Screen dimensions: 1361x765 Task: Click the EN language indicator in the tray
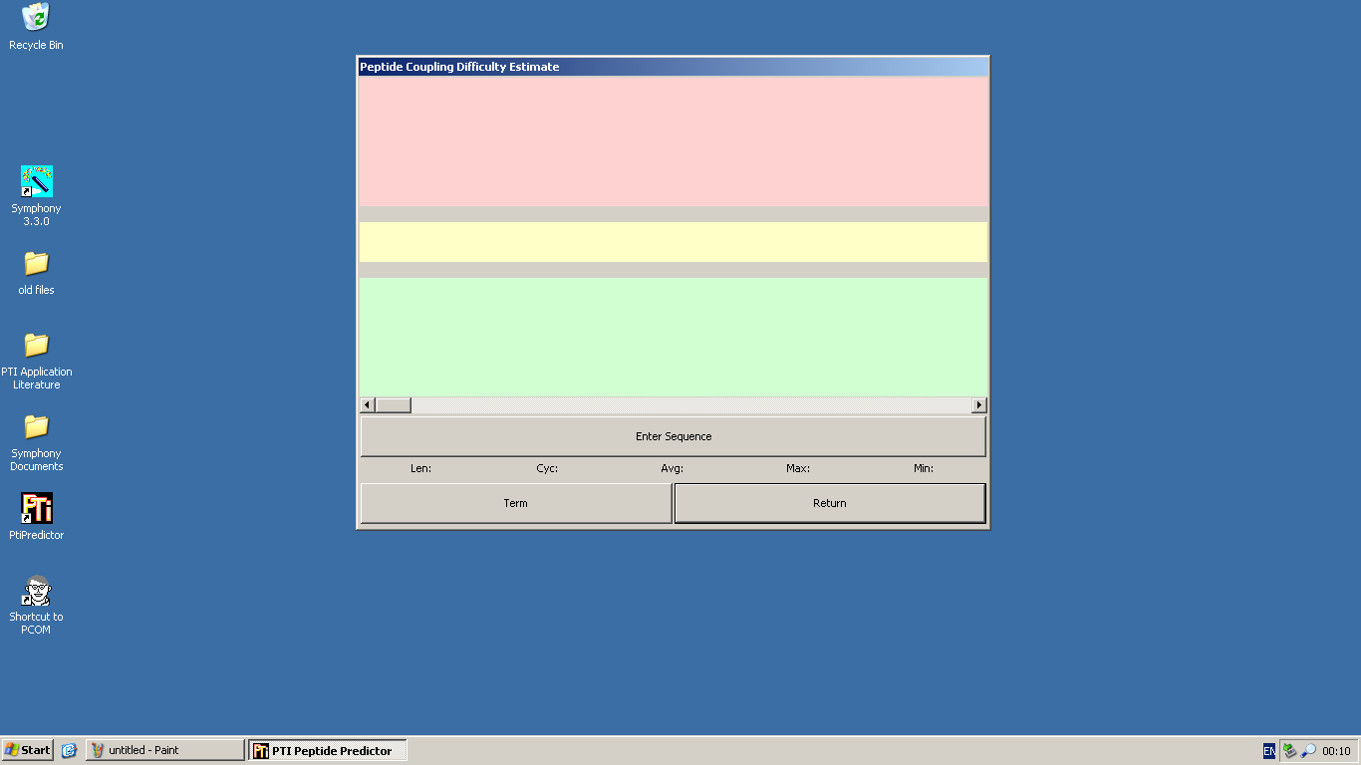click(1268, 750)
